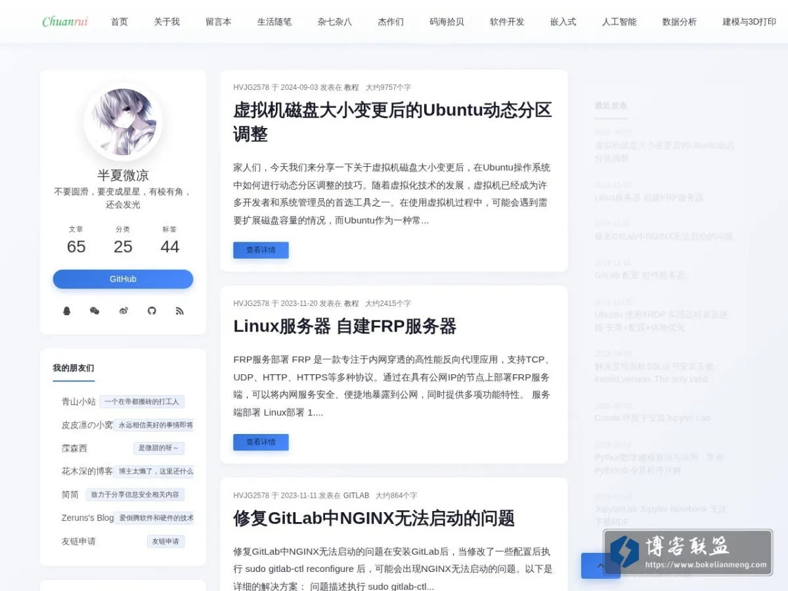Open the QQ contact icon
788x591 pixels.
coord(66,311)
